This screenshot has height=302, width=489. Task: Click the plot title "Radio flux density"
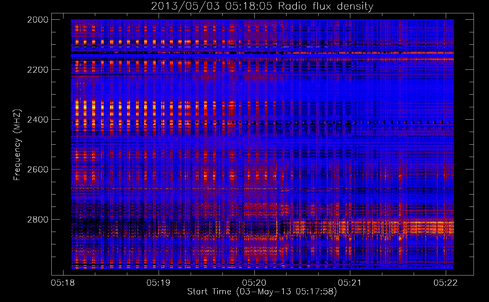(325, 6)
